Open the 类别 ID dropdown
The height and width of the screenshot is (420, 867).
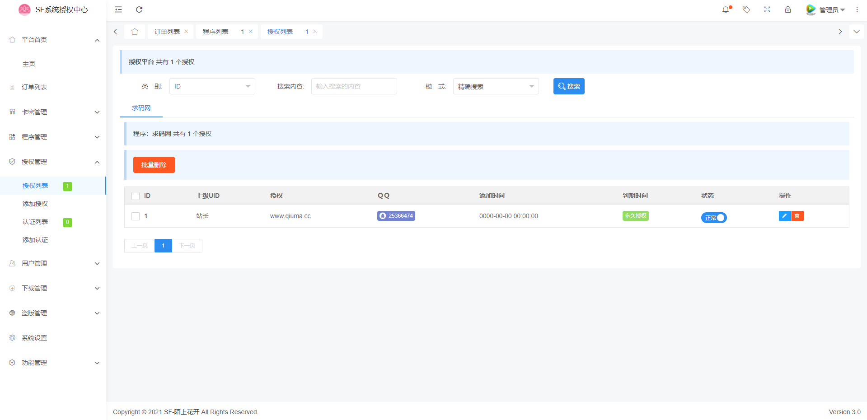[x=212, y=86]
